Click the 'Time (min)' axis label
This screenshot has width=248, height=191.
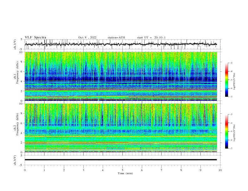pos(125,173)
